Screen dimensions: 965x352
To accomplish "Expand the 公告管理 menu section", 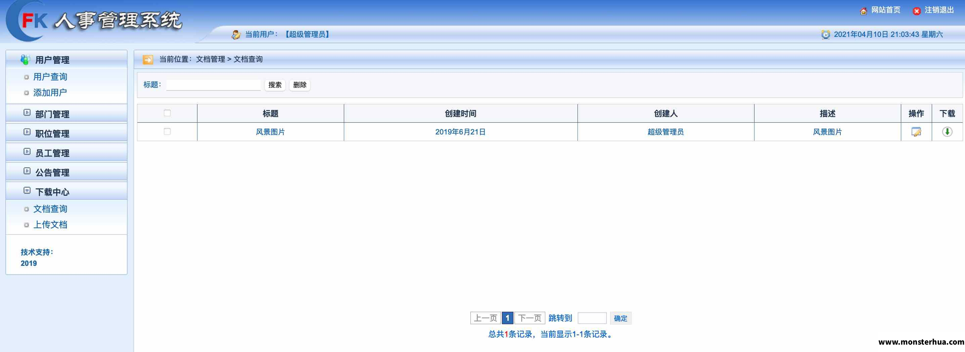I will pos(66,172).
